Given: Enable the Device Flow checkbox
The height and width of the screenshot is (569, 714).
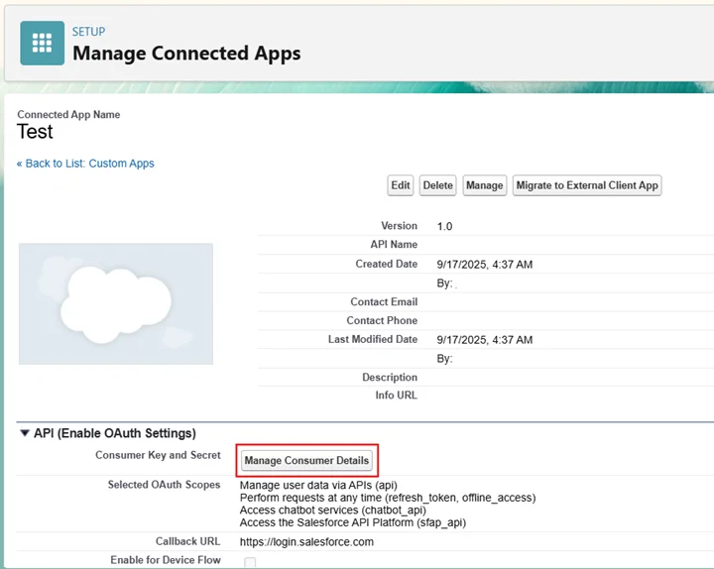Looking at the screenshot, I should (x=250, y=562).
